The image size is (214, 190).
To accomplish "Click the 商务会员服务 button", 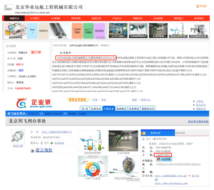I will pyautogui.click(x=78, y=99).
